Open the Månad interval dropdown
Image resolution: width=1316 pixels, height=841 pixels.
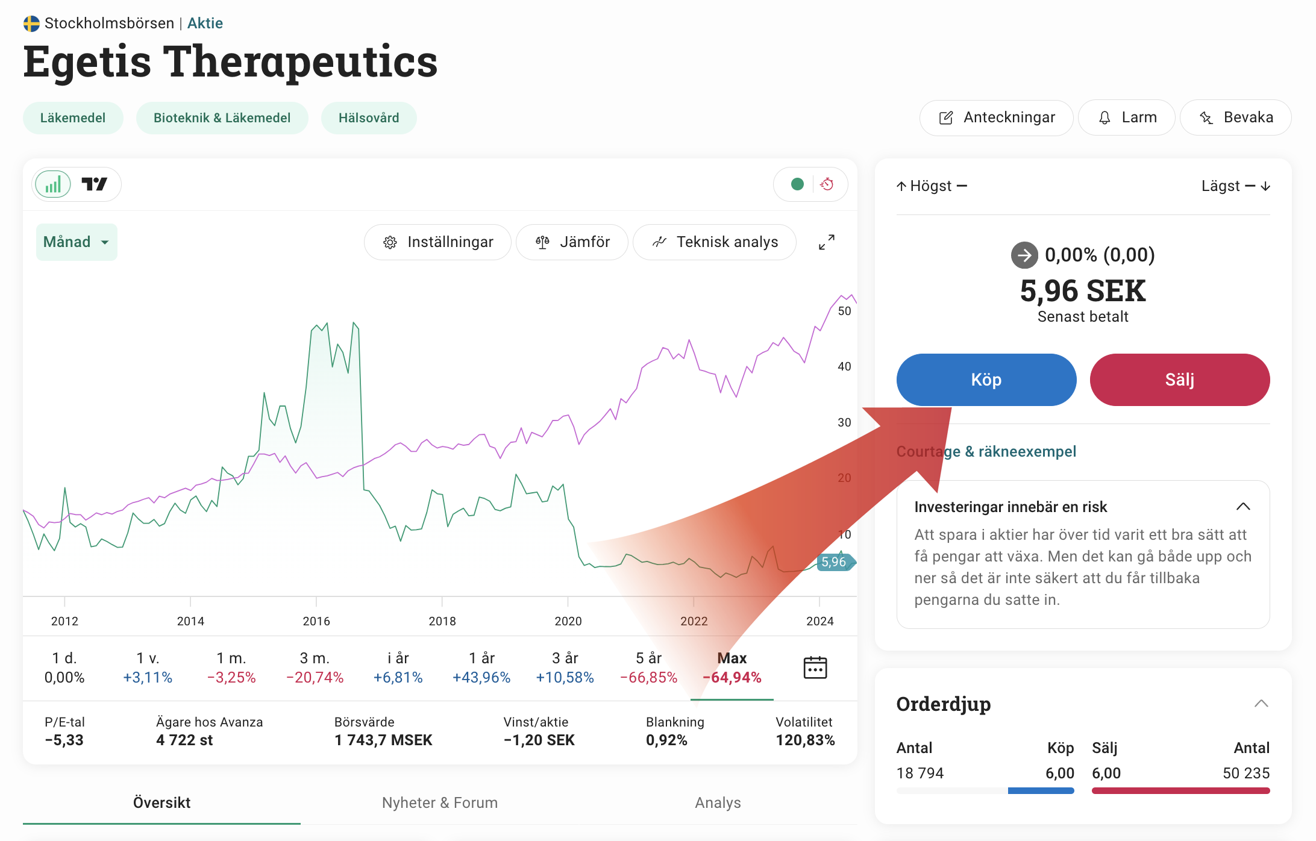pyautogui.click(x=77, y=242)
